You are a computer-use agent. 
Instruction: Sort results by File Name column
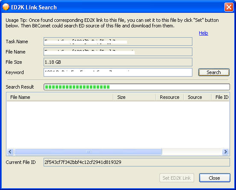[60, 97]
